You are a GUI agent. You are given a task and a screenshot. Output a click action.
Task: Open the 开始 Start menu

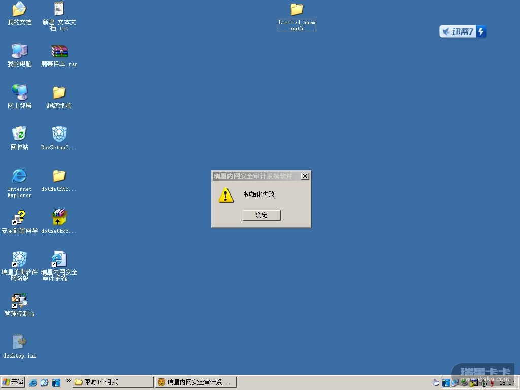13,382
